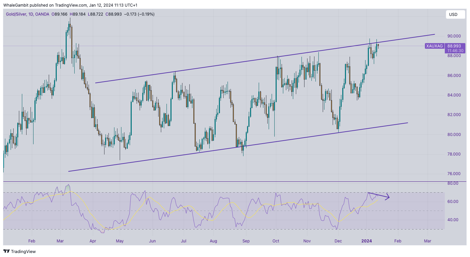
Task: Click the 88.993 current price label
Action: pos(454,46)
